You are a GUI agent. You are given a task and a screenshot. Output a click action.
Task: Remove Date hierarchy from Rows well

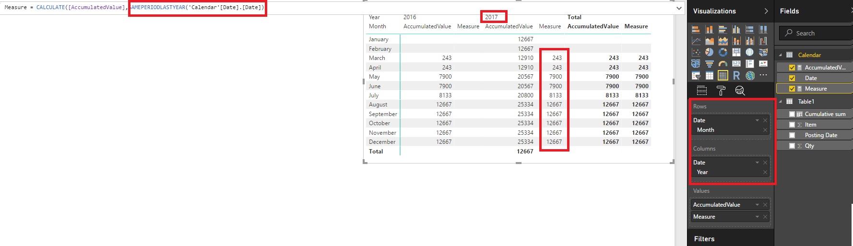click(x=765, y=120)
